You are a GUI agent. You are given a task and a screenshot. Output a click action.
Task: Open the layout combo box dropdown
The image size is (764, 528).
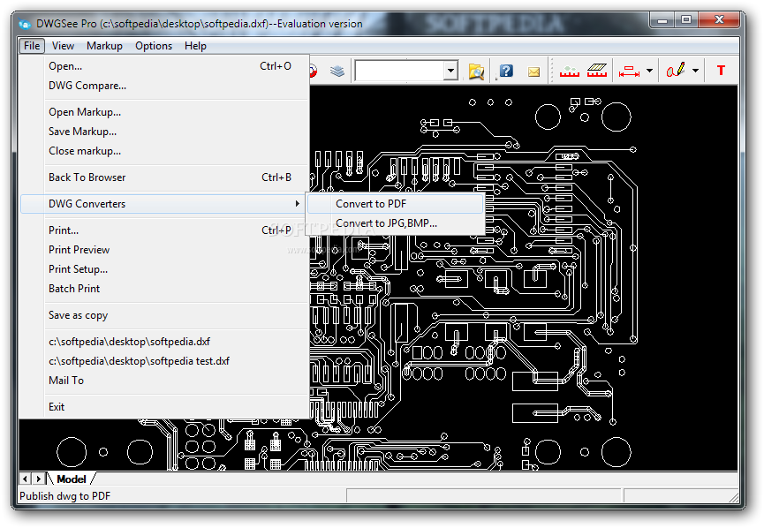point(451,72)
